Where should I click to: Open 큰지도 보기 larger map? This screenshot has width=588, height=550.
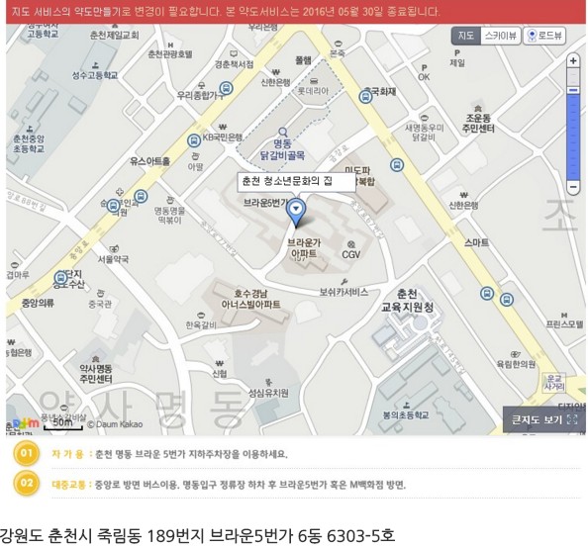click(543, 419)
